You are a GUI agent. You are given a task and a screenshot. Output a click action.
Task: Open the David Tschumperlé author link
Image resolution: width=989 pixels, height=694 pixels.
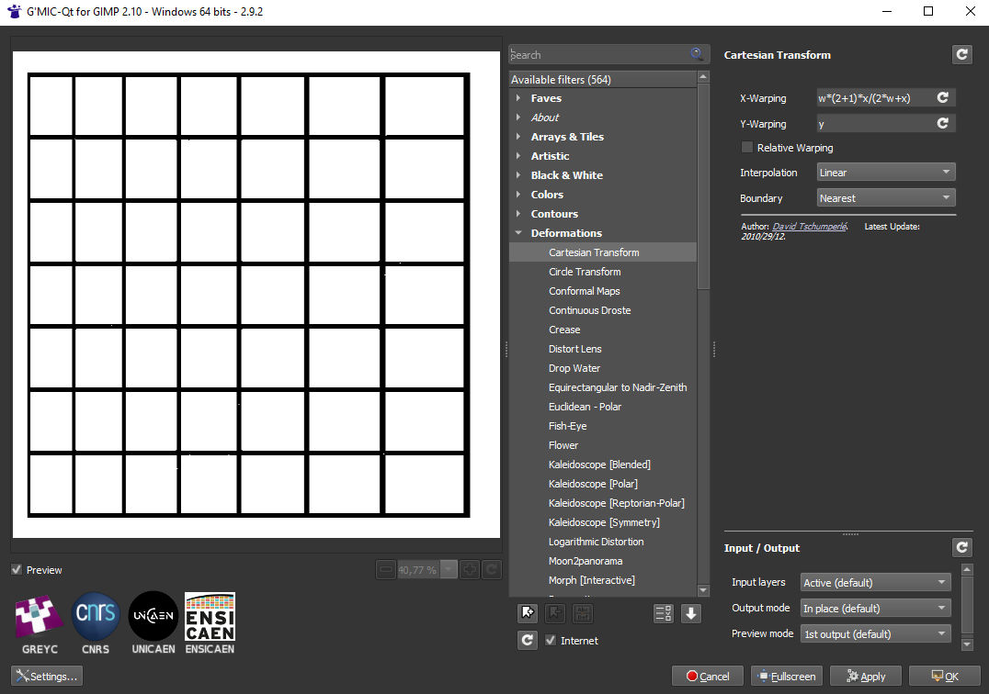coord(810,226)
